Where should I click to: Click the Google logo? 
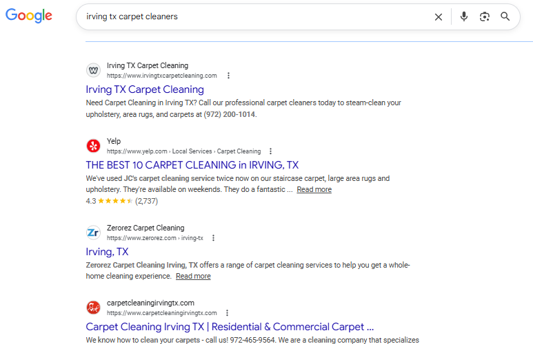(29, 16)
